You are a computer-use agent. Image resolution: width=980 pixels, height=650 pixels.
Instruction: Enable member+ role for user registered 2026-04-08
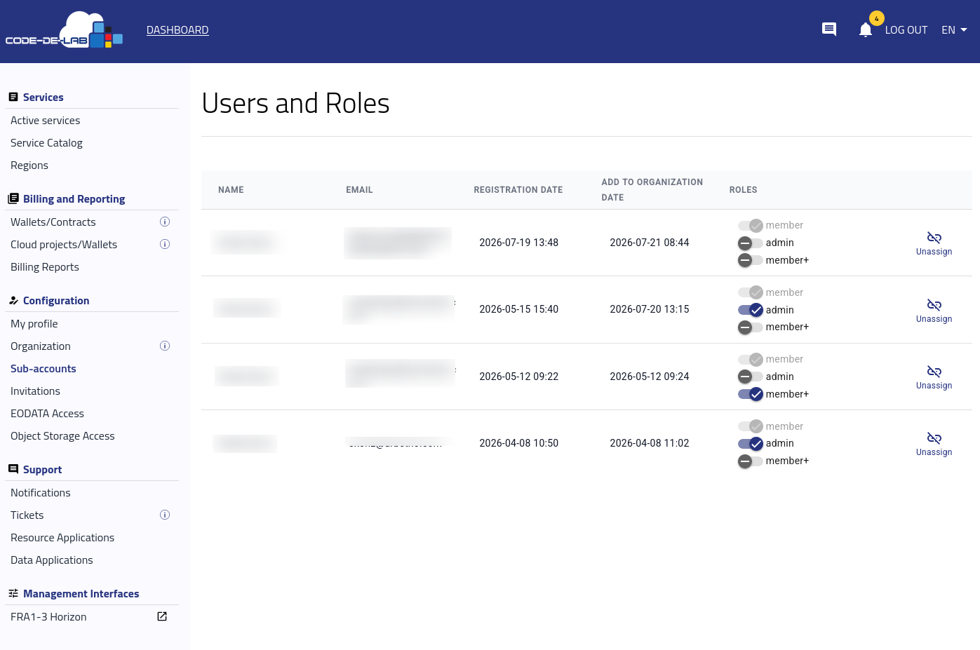click(x=750, y=461)
